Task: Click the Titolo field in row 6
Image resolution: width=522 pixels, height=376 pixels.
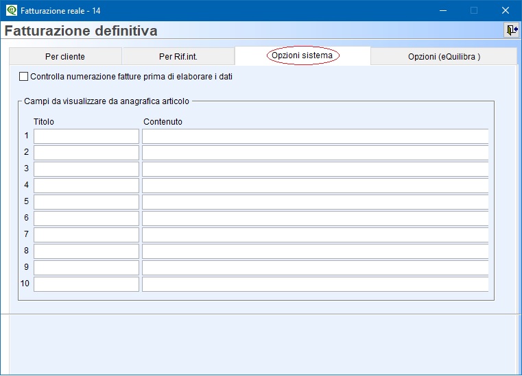Action: coord(86,218)
